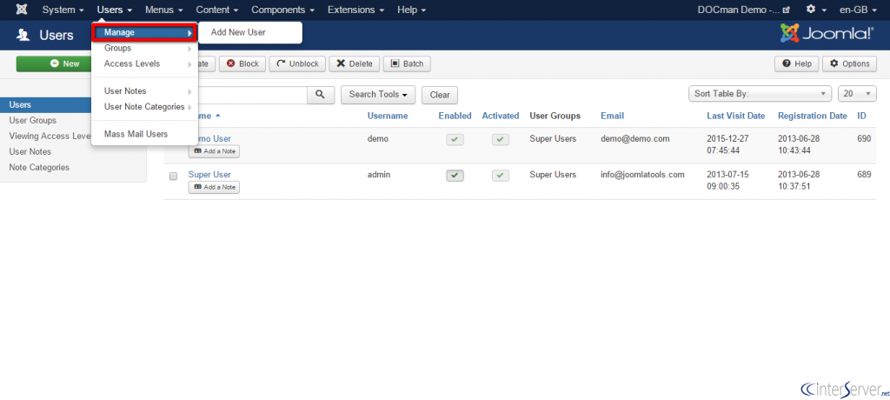890x400 pixels.
Task: Select Users in the left sidebar
Action: 45,105
